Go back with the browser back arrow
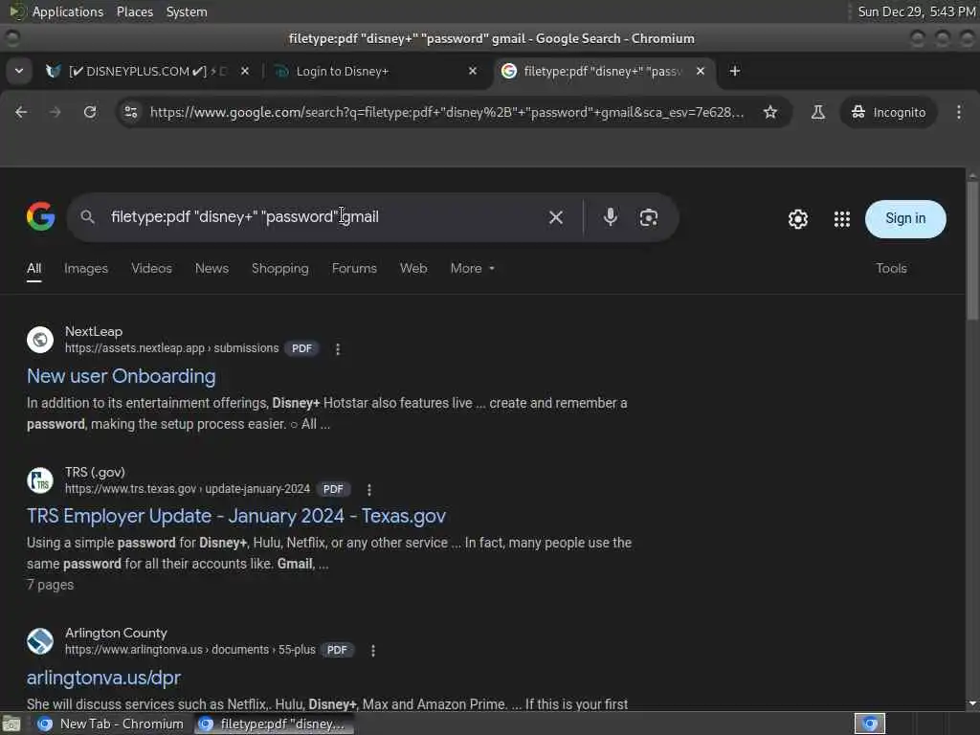The width and height of the screenshot is (980, 735). 21,113
